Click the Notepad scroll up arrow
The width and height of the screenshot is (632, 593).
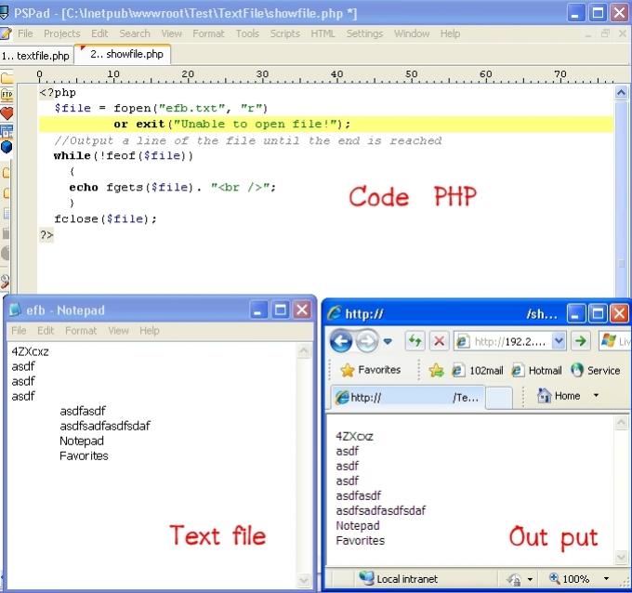click(304, 351)
